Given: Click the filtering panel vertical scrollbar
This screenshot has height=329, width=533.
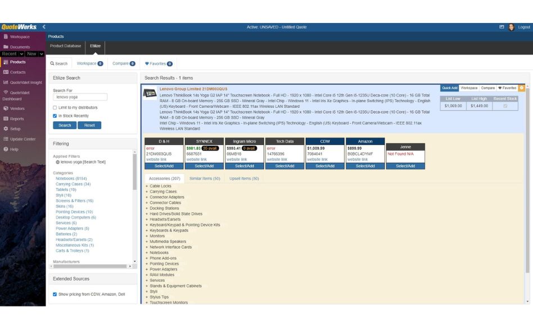Looking at the screenshot, I should pyautogui.click(x=134, y=171).
